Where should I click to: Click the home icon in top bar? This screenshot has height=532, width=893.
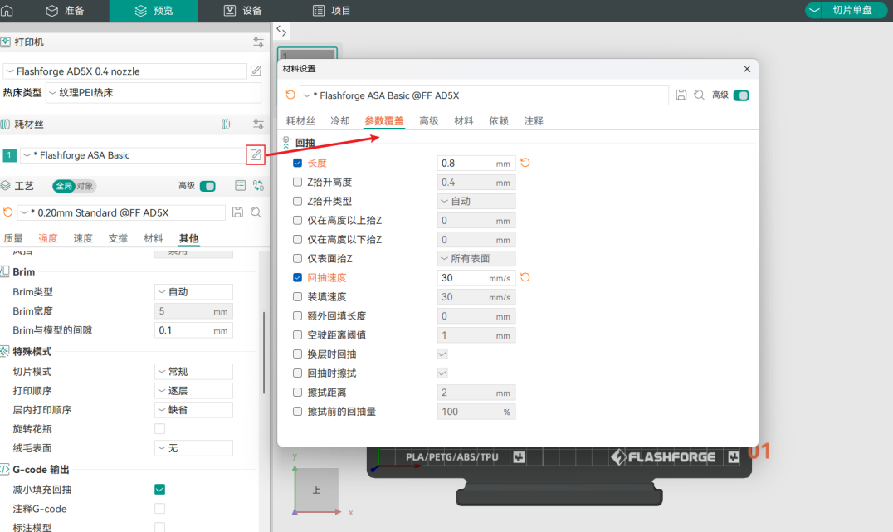click(x=8, y=11)
